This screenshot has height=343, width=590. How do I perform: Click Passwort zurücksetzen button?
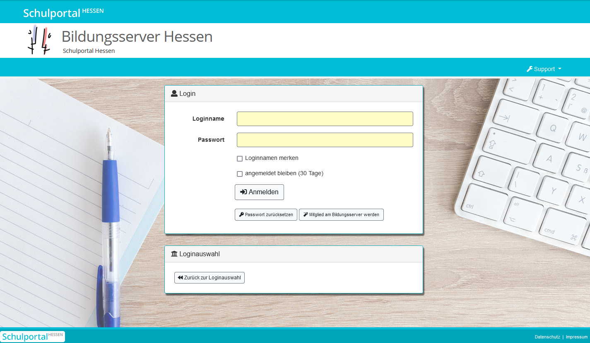tap(266, 215)
